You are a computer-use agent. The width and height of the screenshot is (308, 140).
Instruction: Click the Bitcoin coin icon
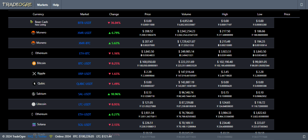(x=34, y=63)
